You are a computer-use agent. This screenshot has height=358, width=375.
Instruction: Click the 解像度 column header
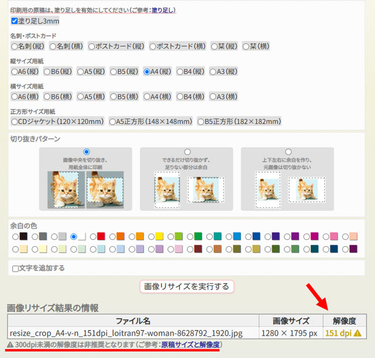[344, 321]
